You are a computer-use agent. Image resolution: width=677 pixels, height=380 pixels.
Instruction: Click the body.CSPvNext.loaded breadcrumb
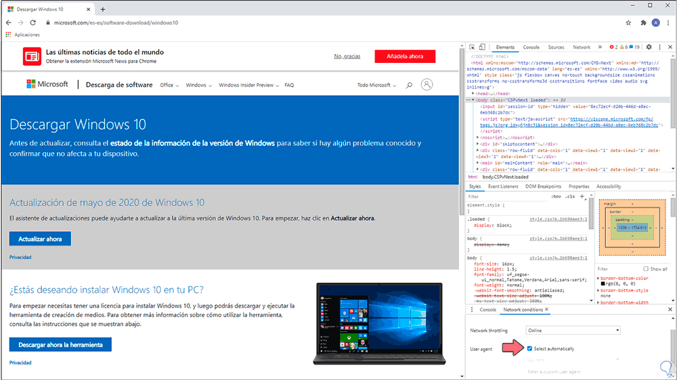click(505, 177)
